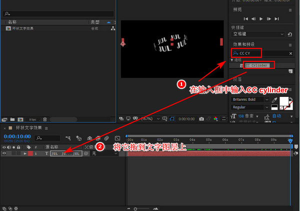Close the 环状文字效果 timeline tab
300x211 pixels.
(x=4, y=128)
